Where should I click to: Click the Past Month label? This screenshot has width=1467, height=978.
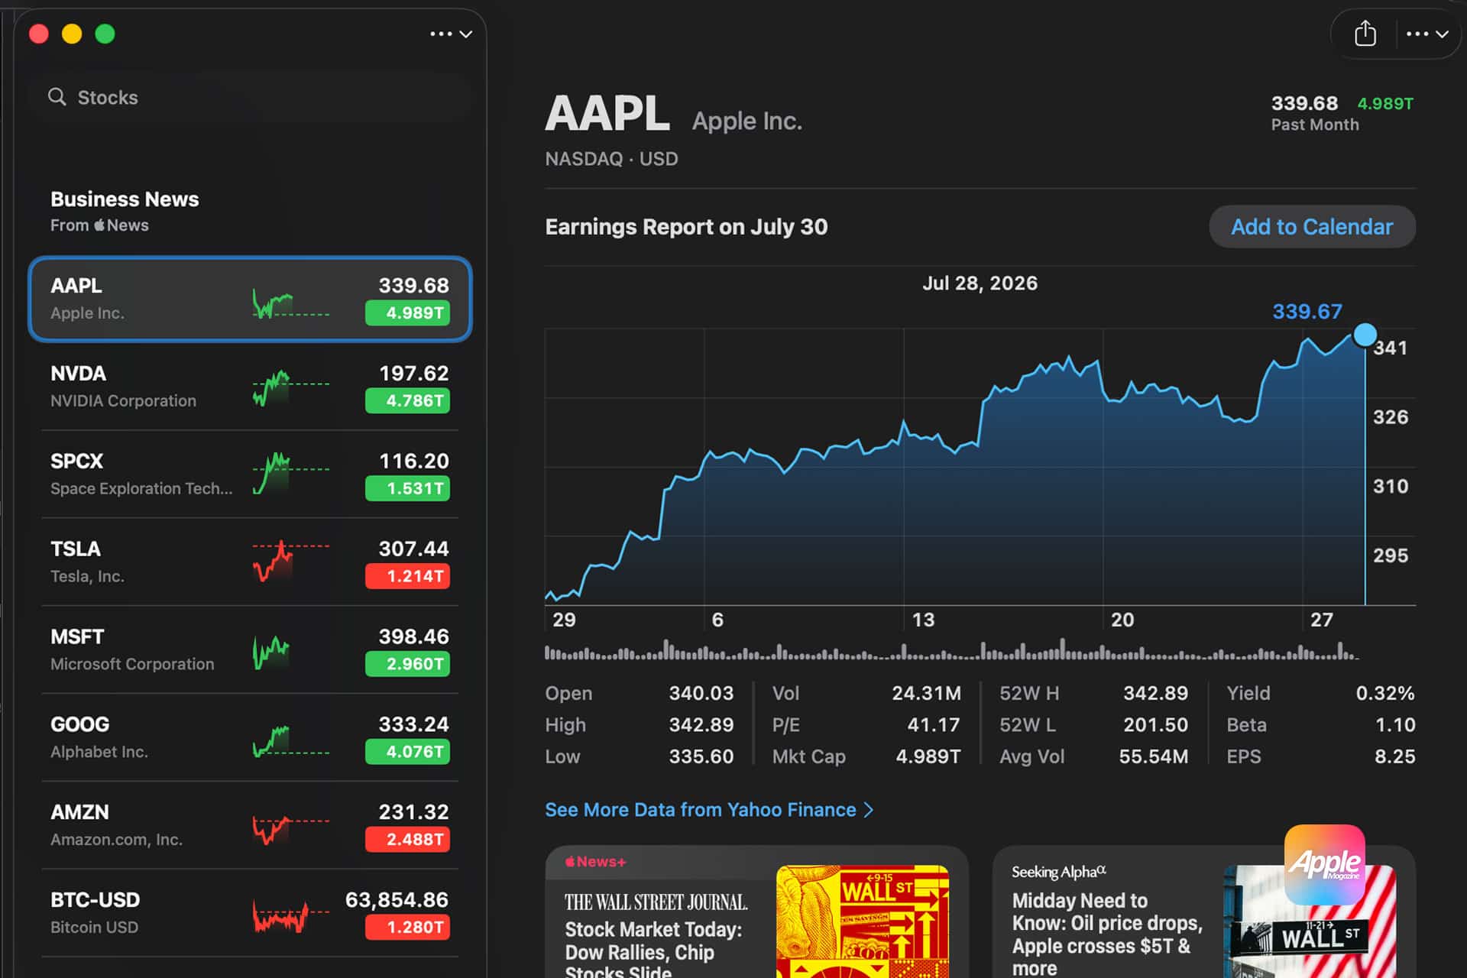click(x=1315, y=125)
